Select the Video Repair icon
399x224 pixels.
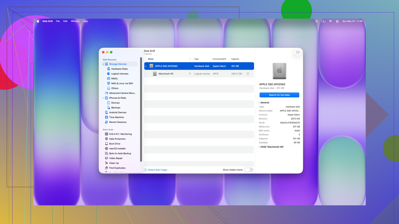(107, 158)
